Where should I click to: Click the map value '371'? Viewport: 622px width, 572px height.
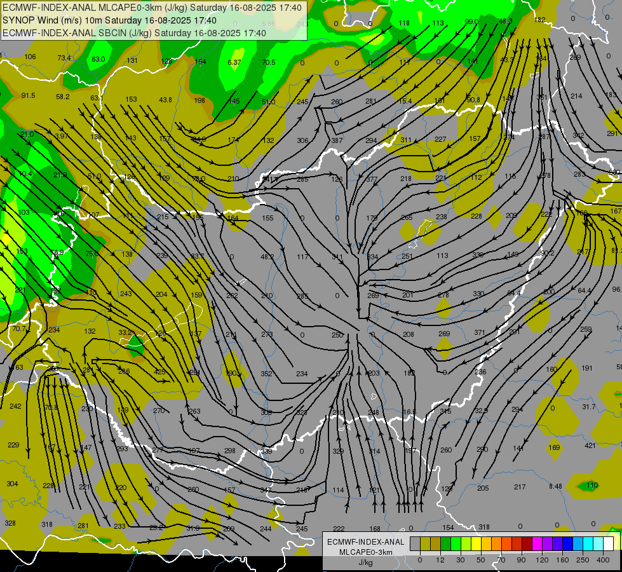480,332
